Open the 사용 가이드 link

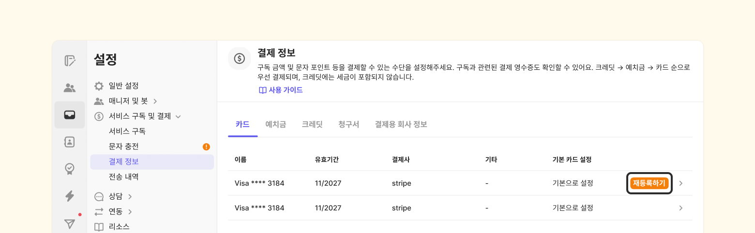click(281, 90)
